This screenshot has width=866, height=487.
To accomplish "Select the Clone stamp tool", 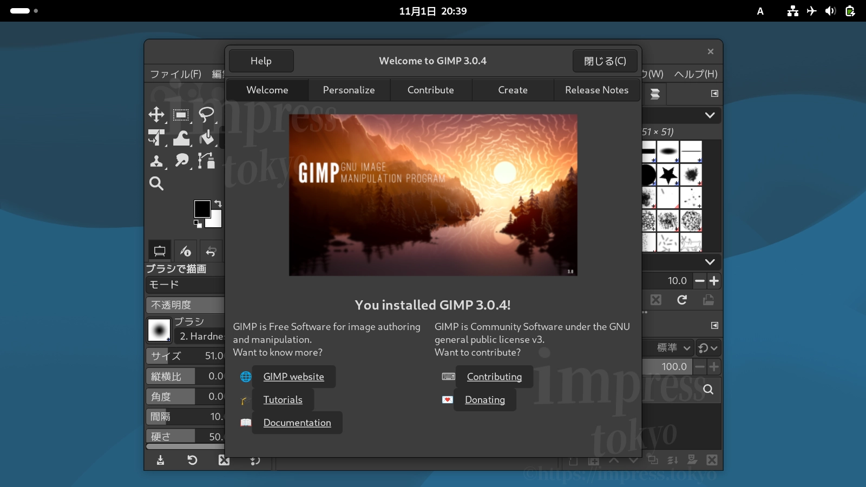I will 156,161.
